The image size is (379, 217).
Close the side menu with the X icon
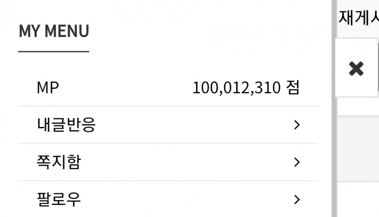pos(356,69)
